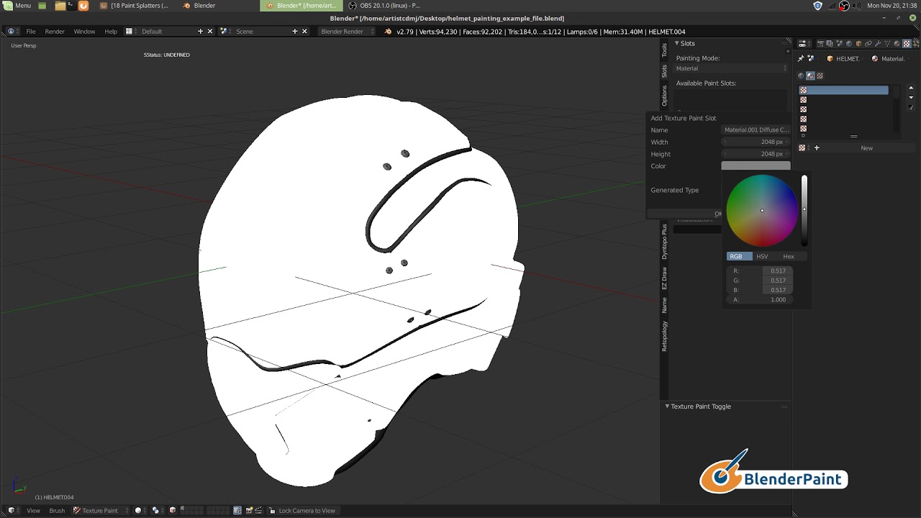Open the Painting Mode Material dropdown

tap(731, 68)
